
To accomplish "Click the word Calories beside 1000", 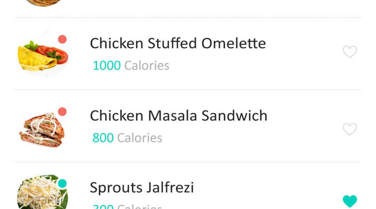I will click(147, 66).
